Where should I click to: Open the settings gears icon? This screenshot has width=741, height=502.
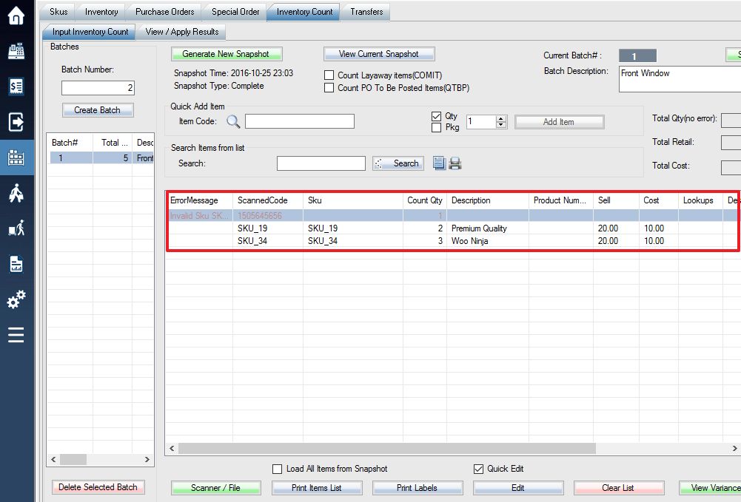pyautogui.click(x=16, y=299)
